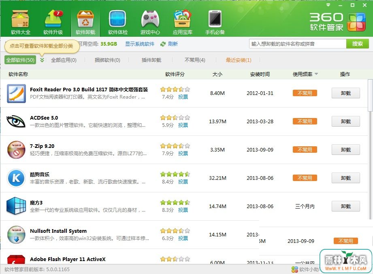Vote for 魔方3 via 投票 link
The height and width of the screenshot is (274, 373).
point(183,210)
